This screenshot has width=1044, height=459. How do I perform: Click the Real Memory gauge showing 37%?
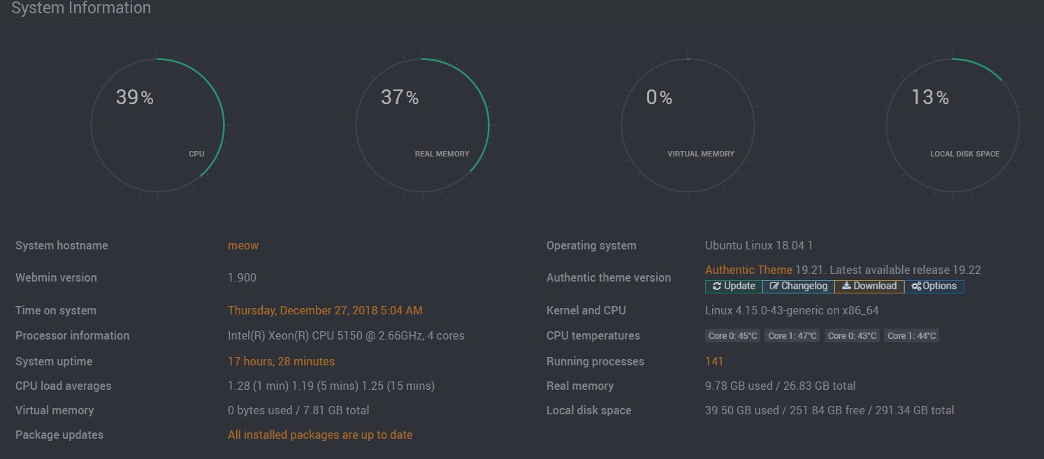pos(423,126)
